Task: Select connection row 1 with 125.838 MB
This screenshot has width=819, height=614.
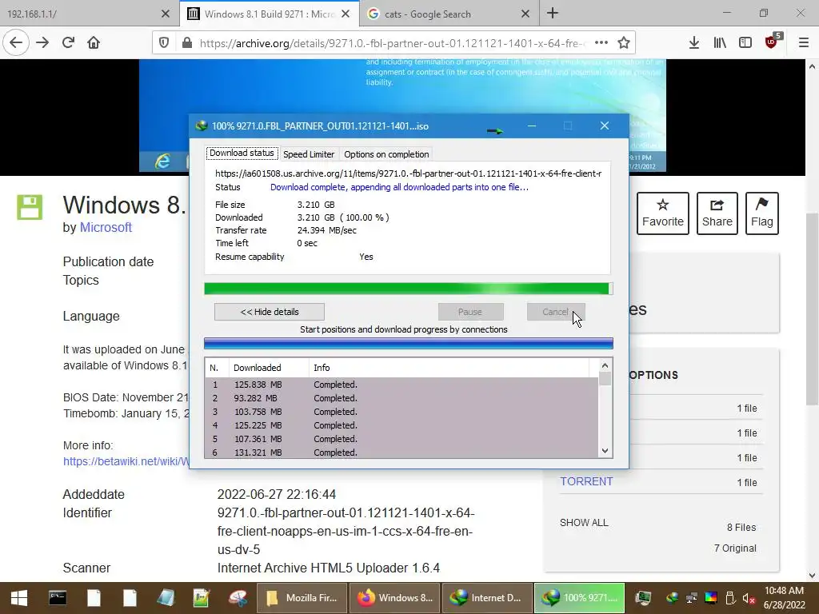Action: click(x=402, y=385)
